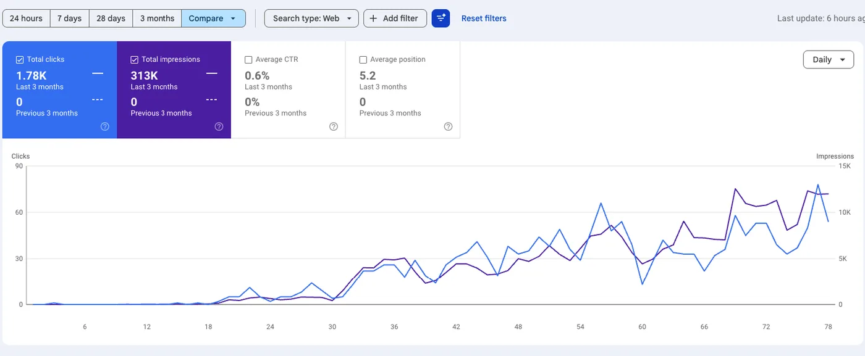Open help for the Total impressions card
This screenshot has height=356, width=865.
point(219,126)
